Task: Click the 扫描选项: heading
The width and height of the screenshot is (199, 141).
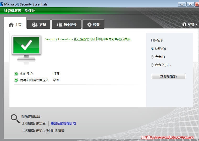Action: click(157, 40)
